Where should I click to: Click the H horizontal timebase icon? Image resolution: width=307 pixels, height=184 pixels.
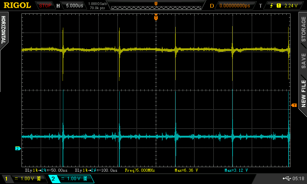[x=58, y=6]
